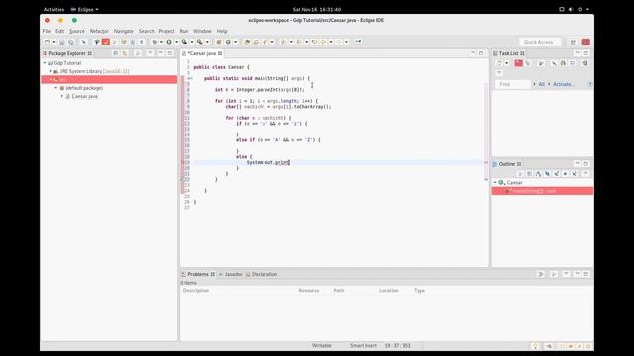
Task: Click the Activate... link in Task List
Action: tap(563, 84)
